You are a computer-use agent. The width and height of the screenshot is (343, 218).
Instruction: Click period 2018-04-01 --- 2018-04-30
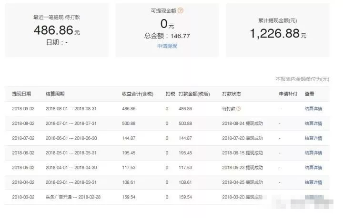(x=71, y=168)
